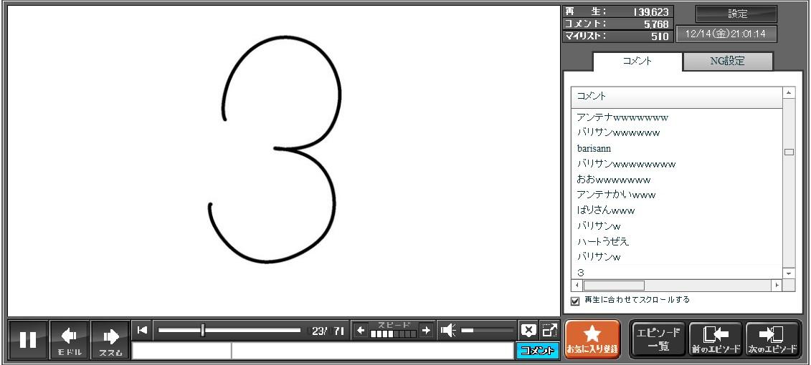Screen dimensions: 811x365
Task: Submit with the blue コメント button
Action: (537, 351)
